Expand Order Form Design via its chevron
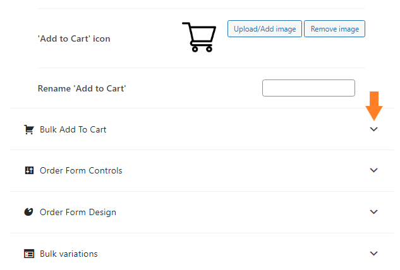 click(x=373, y=212)
